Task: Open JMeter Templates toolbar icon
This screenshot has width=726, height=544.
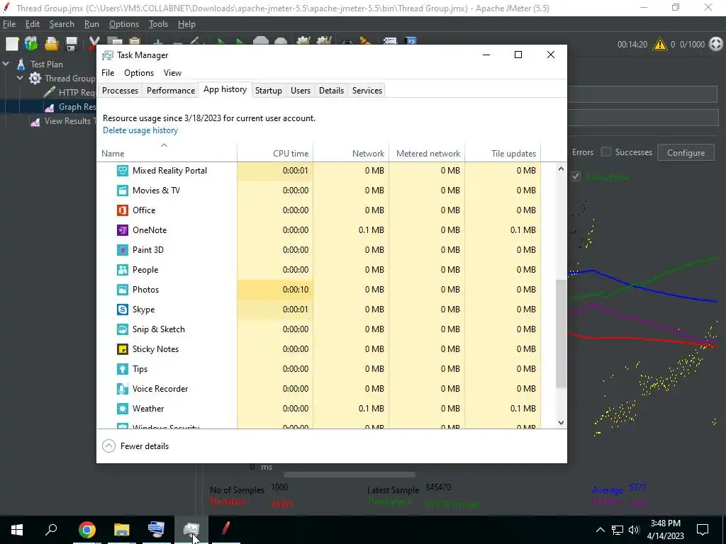Action: click(x=31, y=44)
